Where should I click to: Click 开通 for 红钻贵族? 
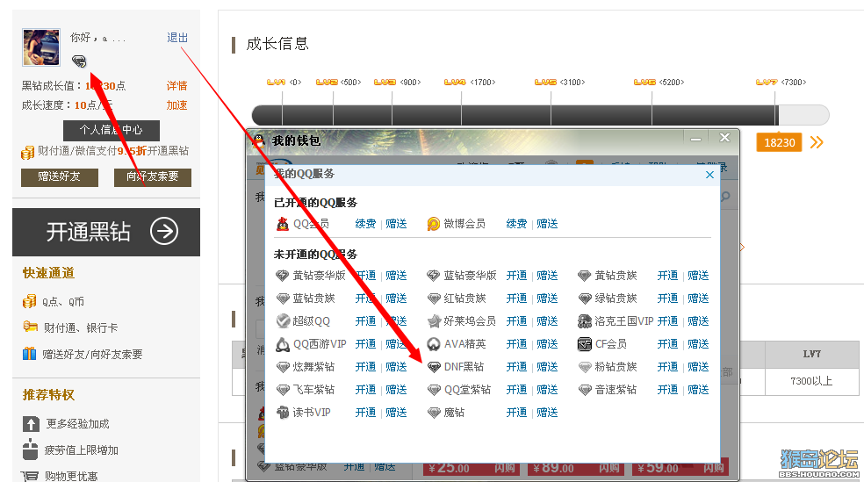[x=516, y=298]
